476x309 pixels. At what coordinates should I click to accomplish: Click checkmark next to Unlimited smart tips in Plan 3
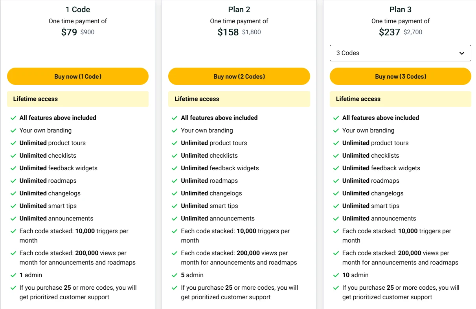click(336, 206)
